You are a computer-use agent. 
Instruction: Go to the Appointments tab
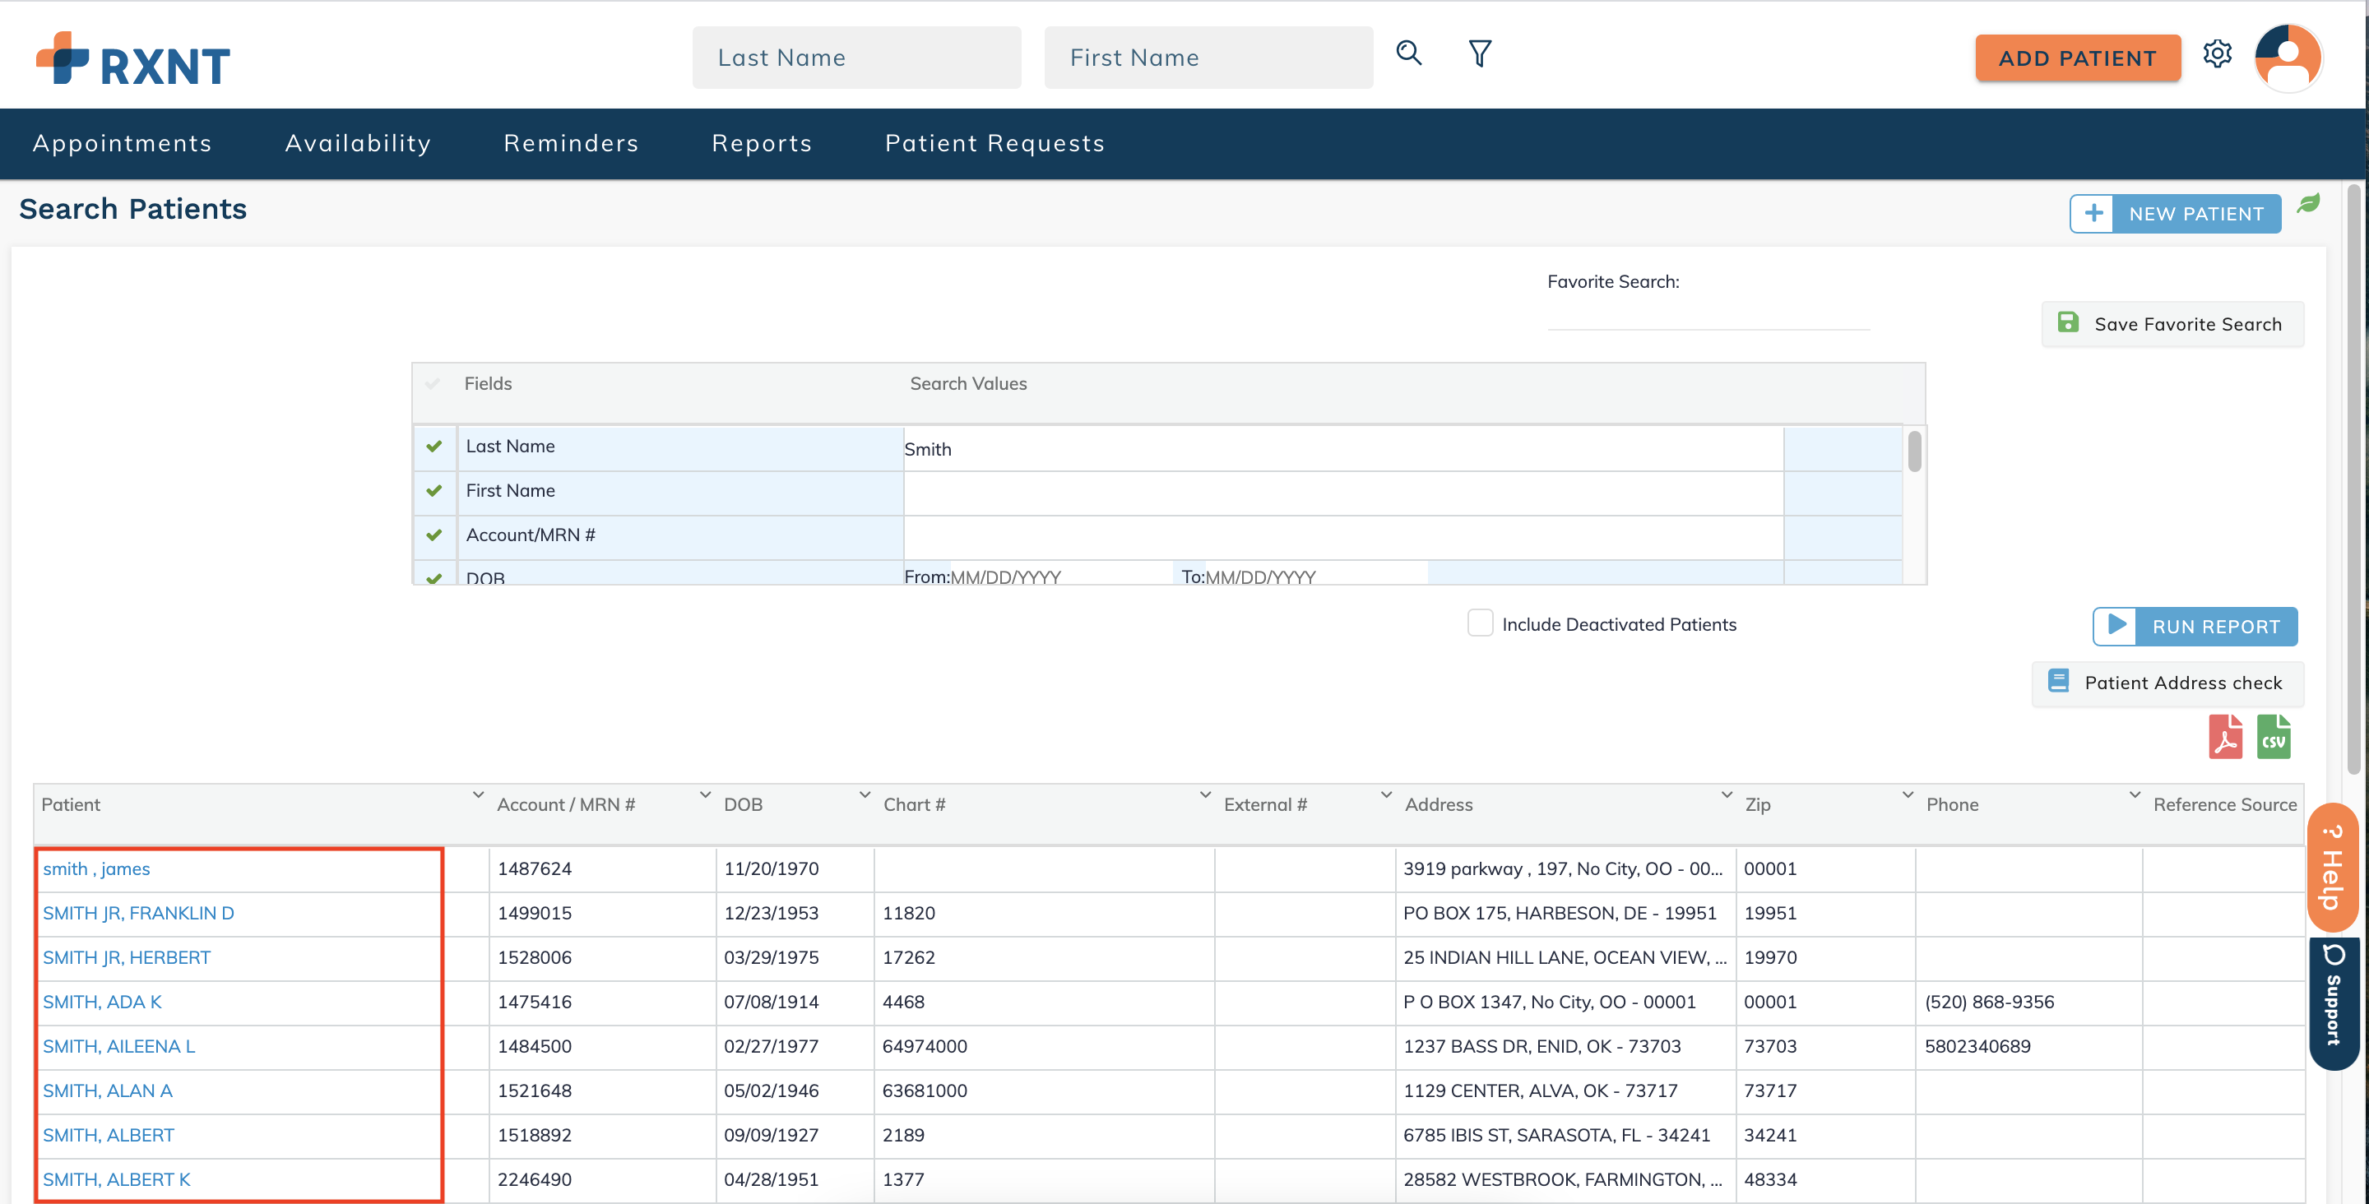123,143
